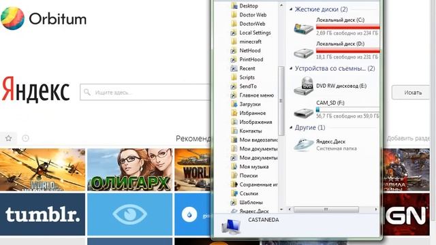The image size is (436, 245).
Task: Select SendTo folder in tree
Action: (x=248, y=86)
